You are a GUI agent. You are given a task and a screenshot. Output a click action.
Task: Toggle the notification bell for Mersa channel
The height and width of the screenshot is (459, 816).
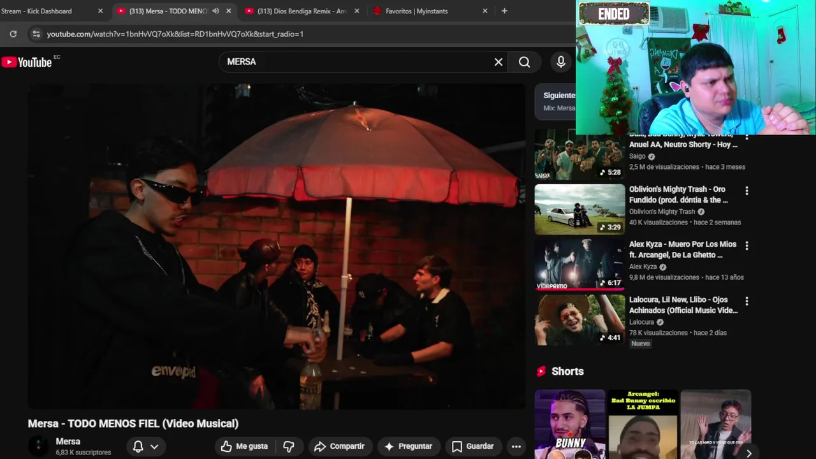138,446
